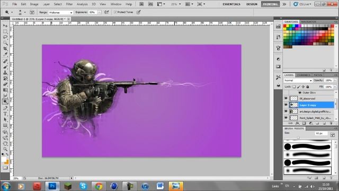Select the Hand tool in toolbox

click(x=5, y=143)
